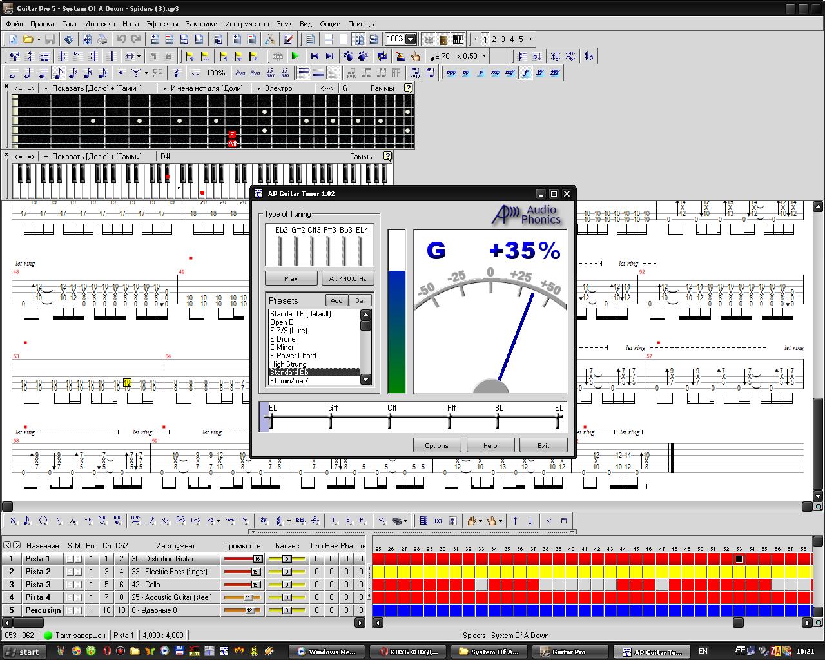Viewport: 825px width, 660px height.
Task: Open the Помощь menu
Action: (x=361, y=24)
